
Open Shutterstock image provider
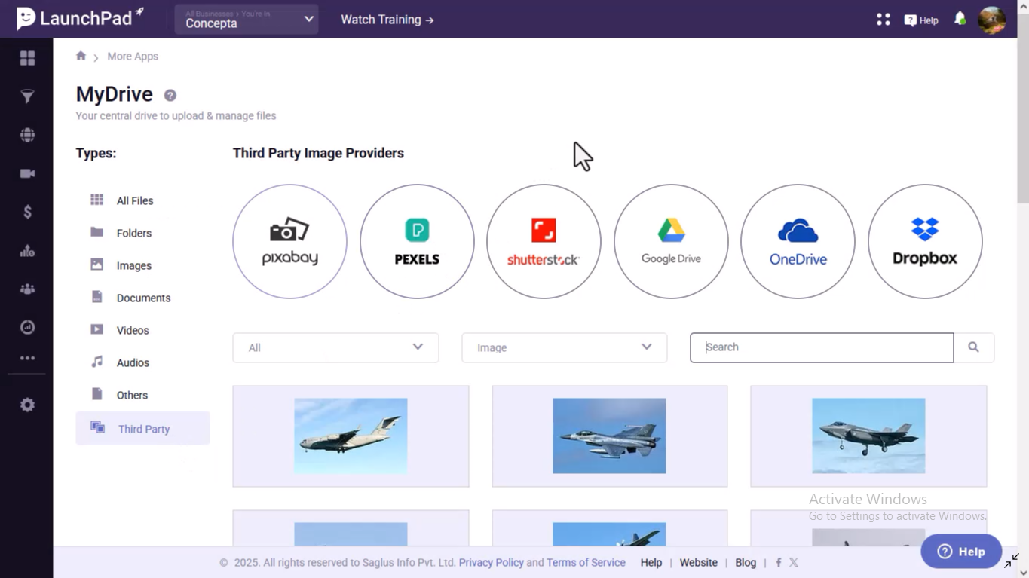pos(544,241)
